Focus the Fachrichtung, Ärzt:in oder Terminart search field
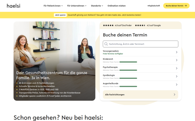 point(140,44)
